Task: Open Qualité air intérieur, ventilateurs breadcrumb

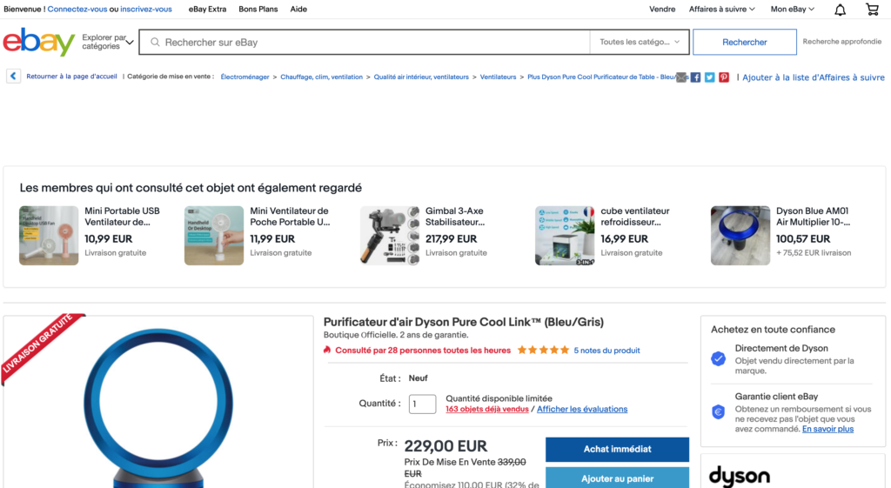Action: [x=421, y=77]
